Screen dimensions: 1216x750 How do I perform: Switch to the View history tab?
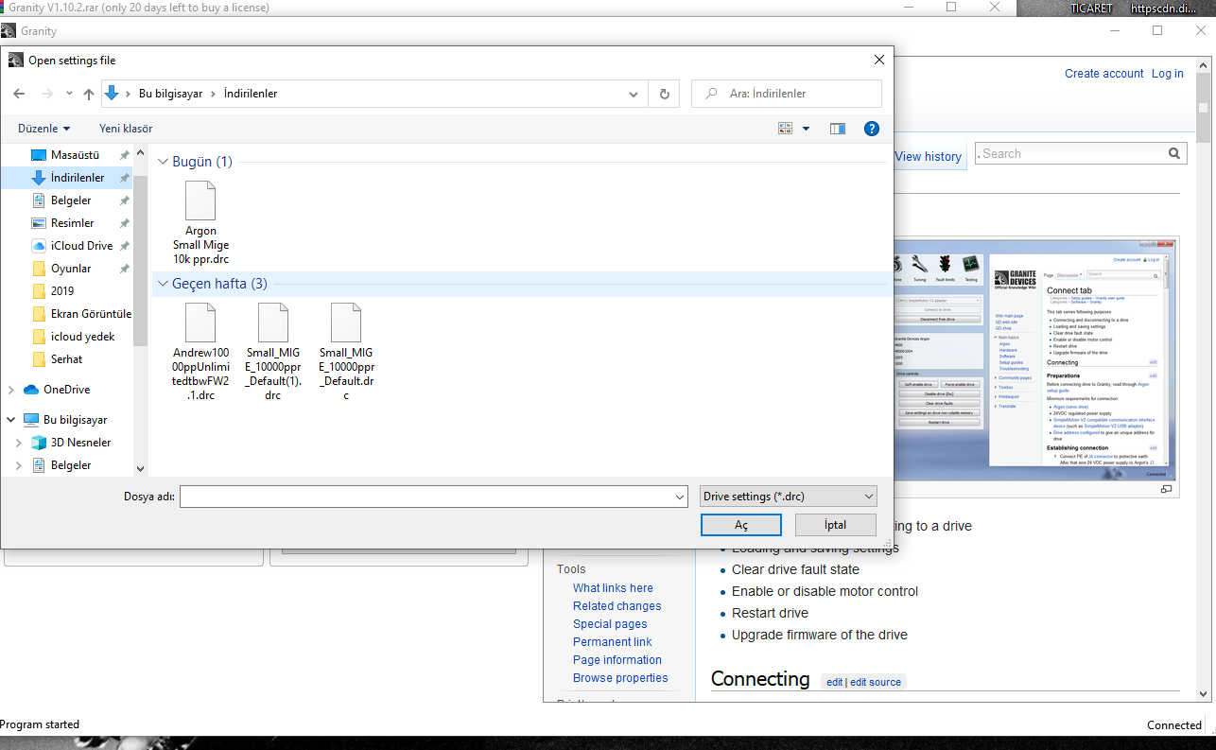click(x=928, y=157)
